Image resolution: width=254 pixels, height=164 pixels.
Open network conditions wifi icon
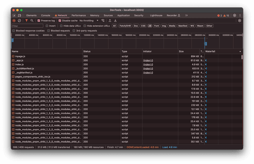(x=103, y=20)
